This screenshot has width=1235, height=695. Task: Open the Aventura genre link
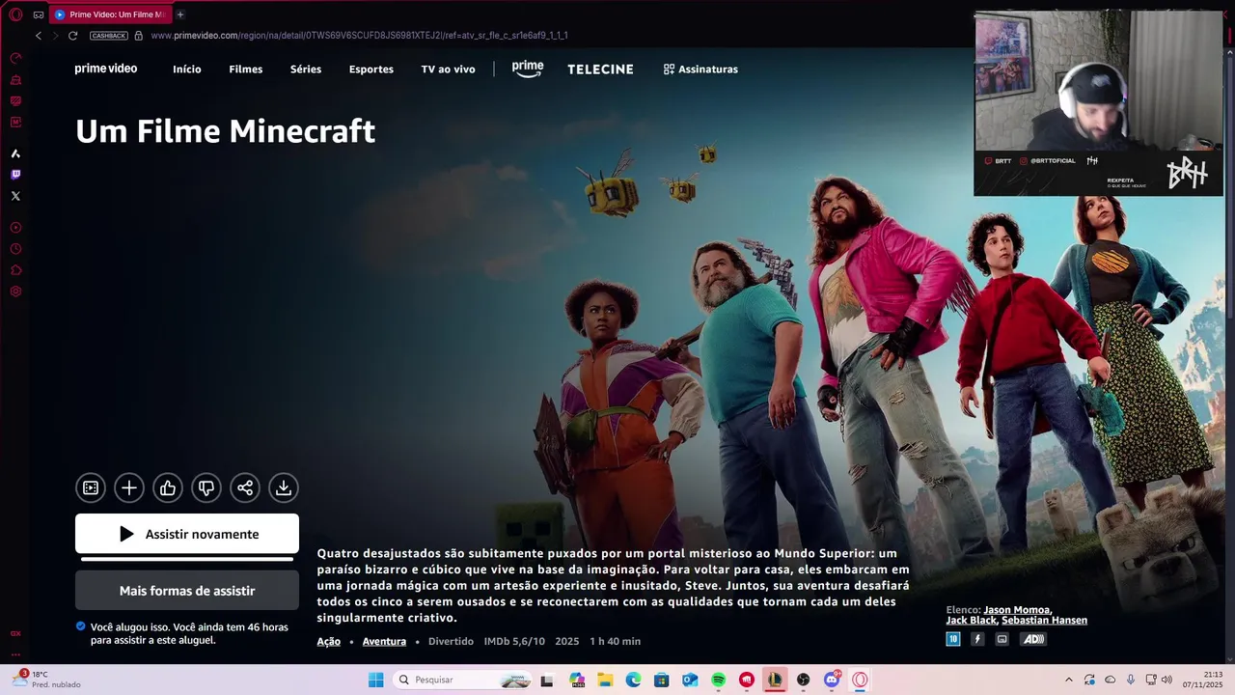tap(384, 641)
